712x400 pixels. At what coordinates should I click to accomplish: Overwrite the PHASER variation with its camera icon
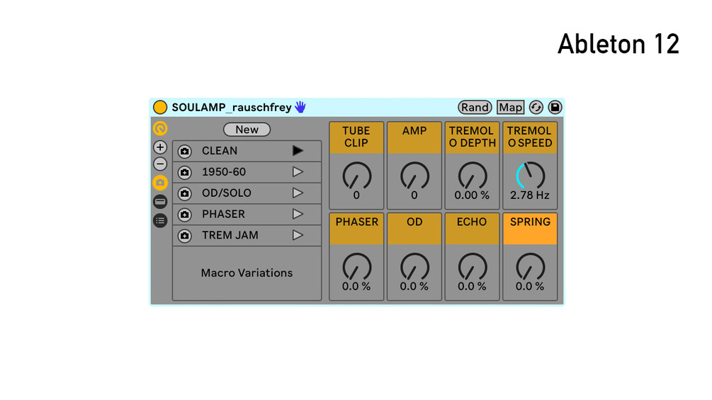click(x=184, y=215)
